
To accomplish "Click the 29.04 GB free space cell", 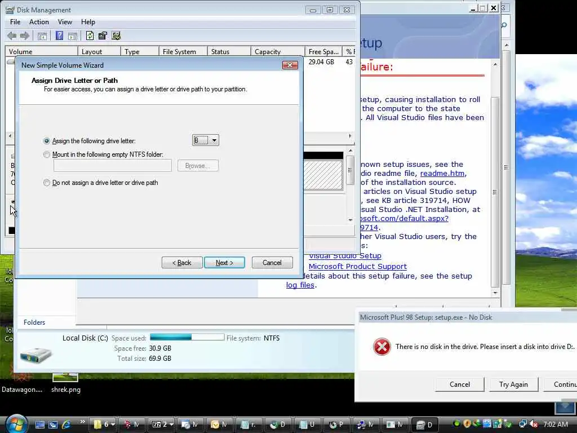I will pos(321,62).
